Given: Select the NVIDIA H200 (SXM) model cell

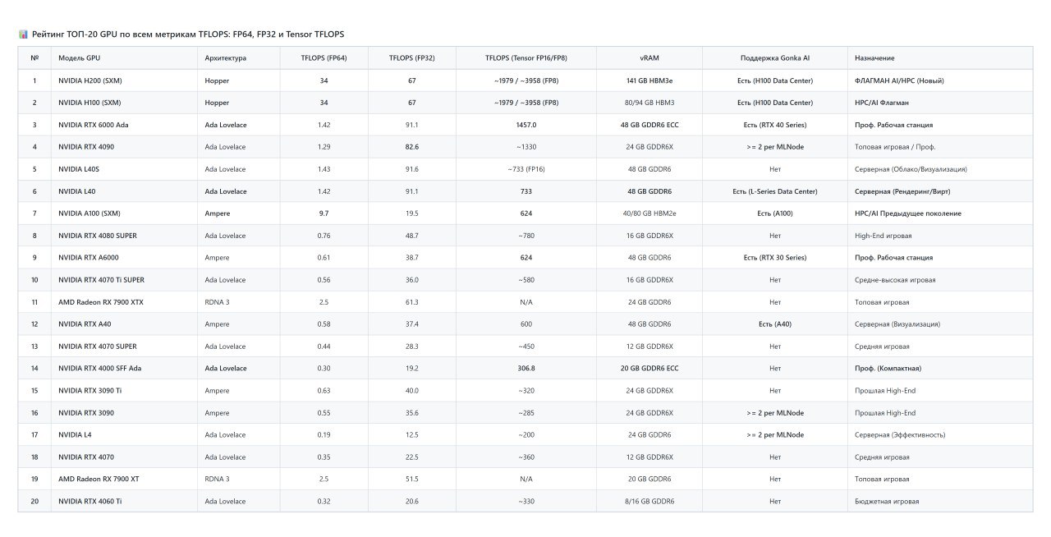Looking at the screenshot, I should (x=124, y=80).
